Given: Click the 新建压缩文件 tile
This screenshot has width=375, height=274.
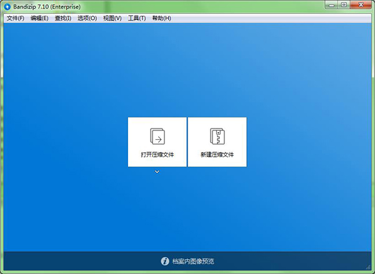Looking at the screenshot, I should [217, 142].
